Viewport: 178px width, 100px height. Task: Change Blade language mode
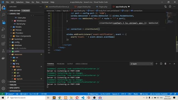click(x=136, y=94)
